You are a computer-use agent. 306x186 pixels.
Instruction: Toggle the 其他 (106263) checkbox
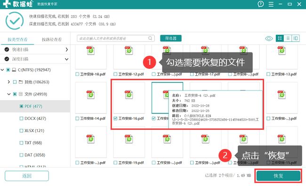[x=15, y=82]
